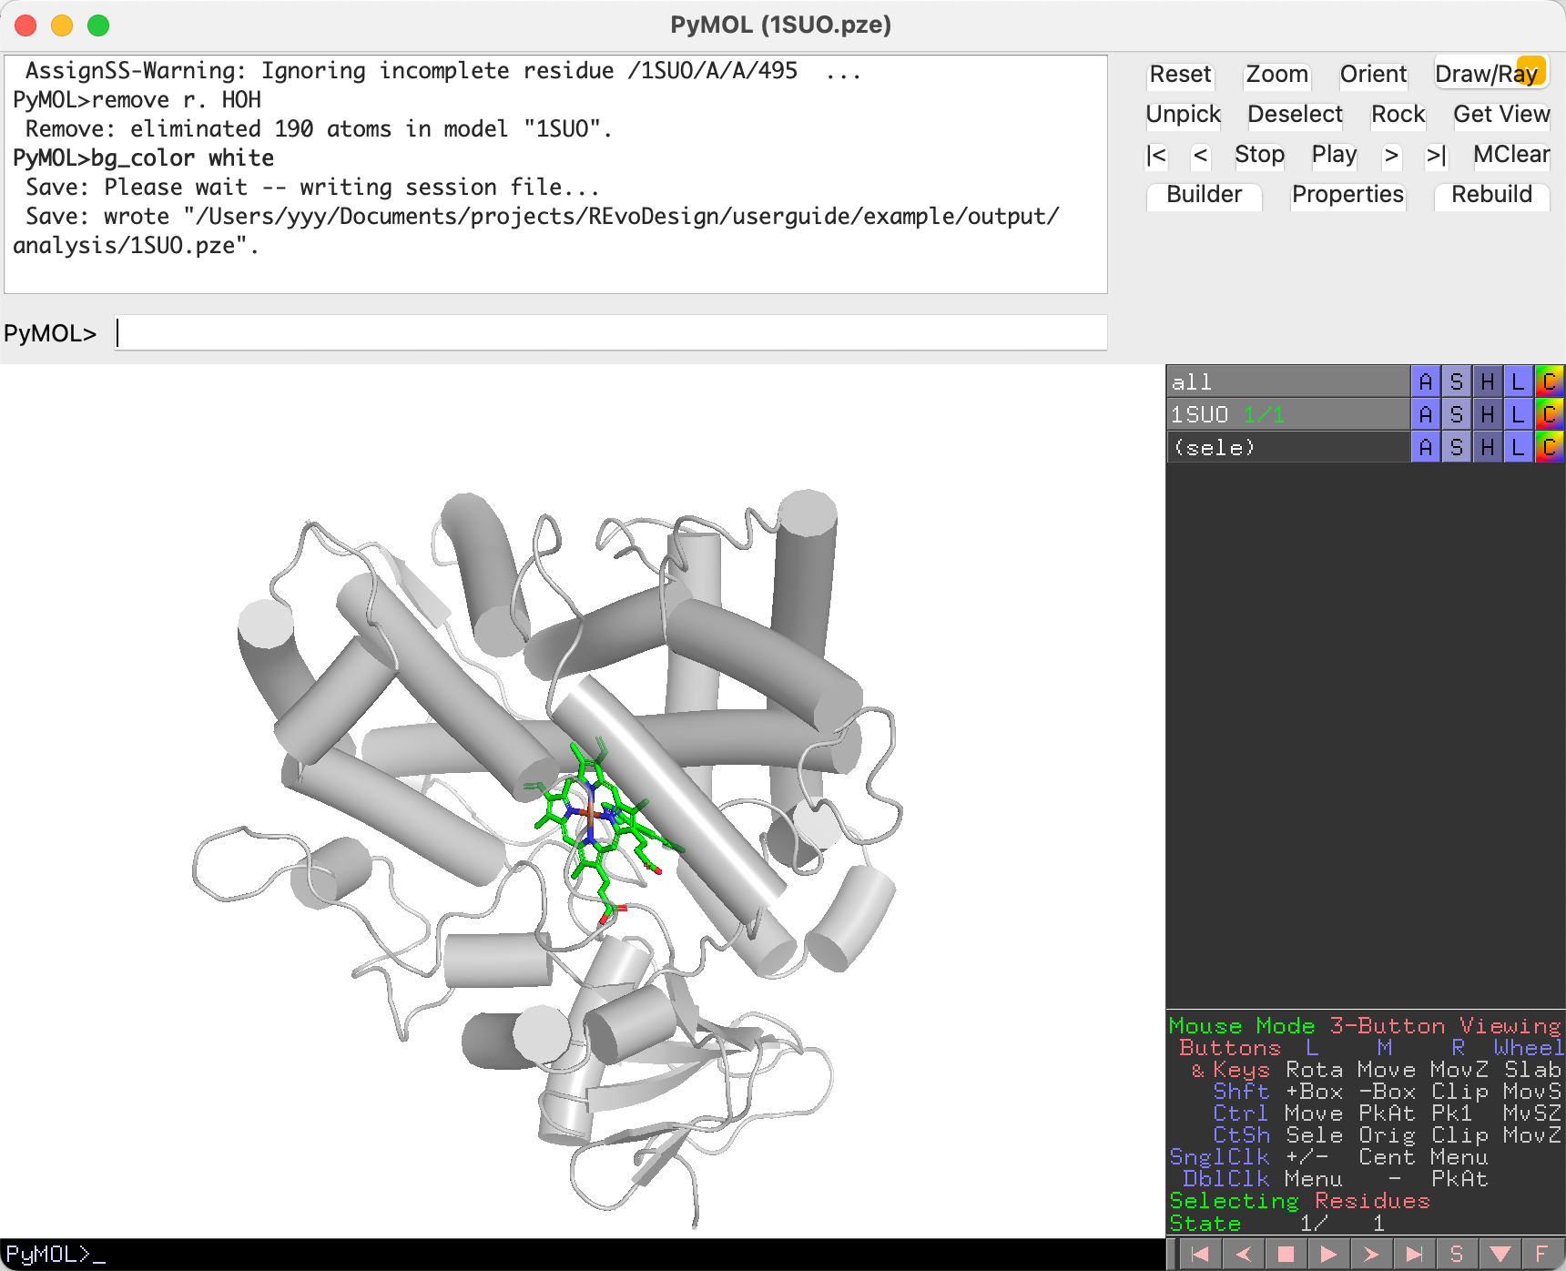1566x1271 pixels.
Task: Click the Draw/Ray button
Action: tap(1490, 75)
